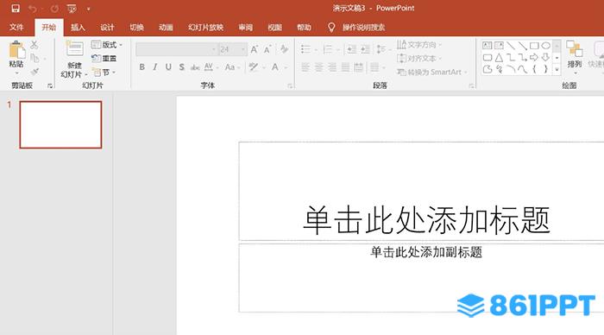This screenshot has height=335, width=604.
Task: Switch to the 审阅 tab
Action: [245, 28]
